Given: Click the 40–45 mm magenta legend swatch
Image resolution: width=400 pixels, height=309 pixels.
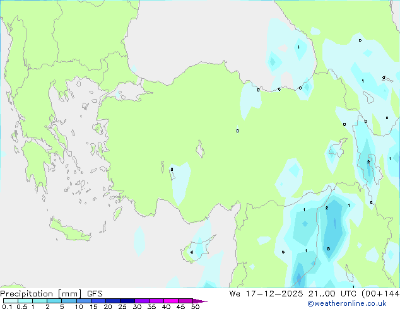Looking at the screenshot, I should coord(171,301).
